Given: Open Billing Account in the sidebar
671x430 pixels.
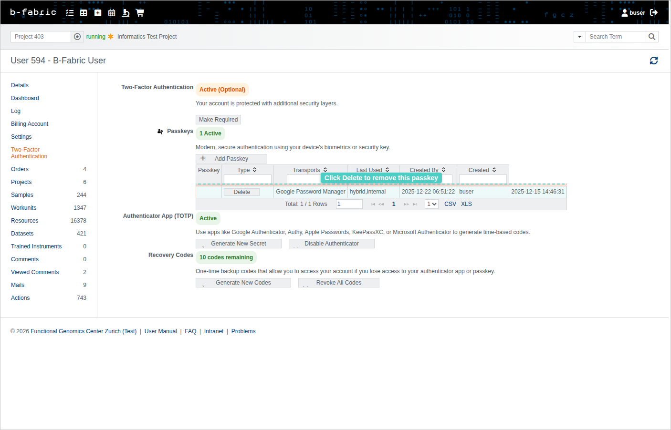Looking at the screenshot, I should click(x=30, y=124).
